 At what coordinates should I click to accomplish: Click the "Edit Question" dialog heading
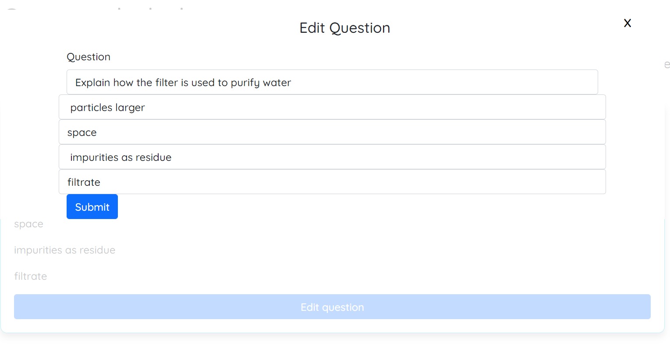(x=345, y=28)
